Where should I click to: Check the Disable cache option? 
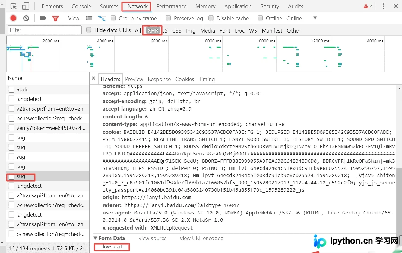click(211, 18)
